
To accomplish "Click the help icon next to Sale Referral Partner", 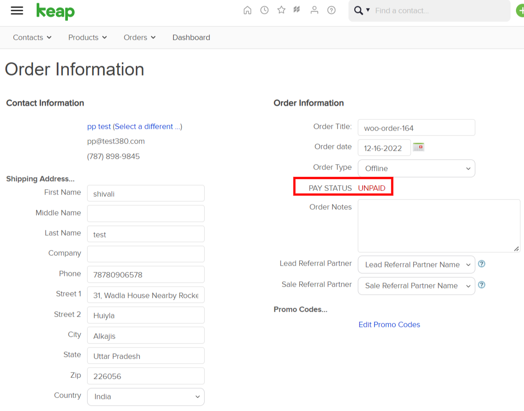I will coord(482,285).
